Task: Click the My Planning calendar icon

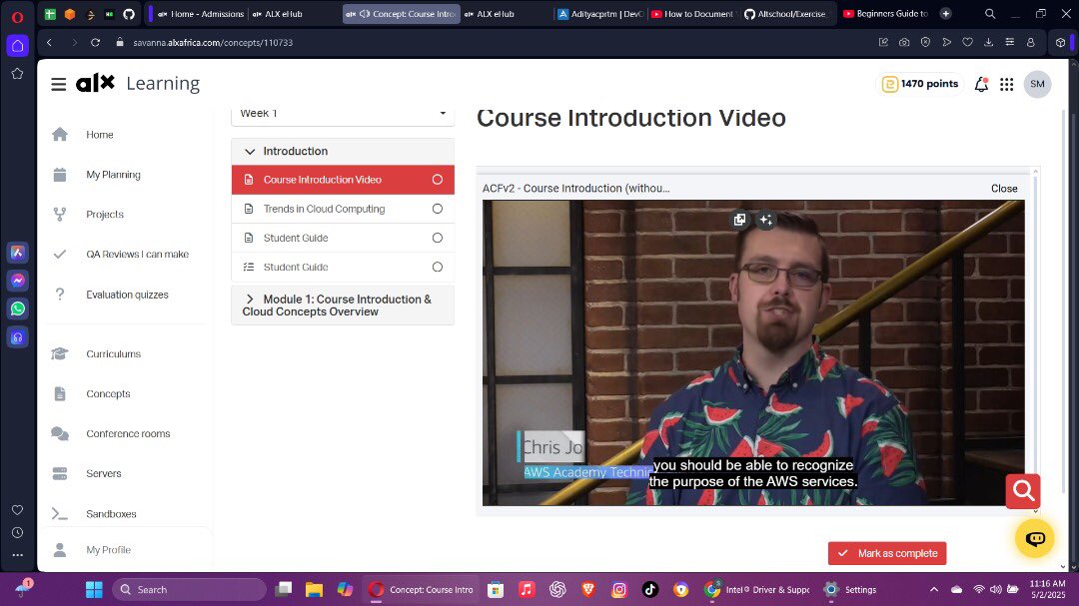Action: click(60, 175)
